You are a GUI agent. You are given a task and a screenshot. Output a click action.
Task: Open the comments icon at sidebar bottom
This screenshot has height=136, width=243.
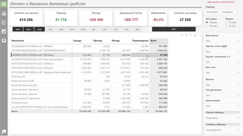(4, 132)
